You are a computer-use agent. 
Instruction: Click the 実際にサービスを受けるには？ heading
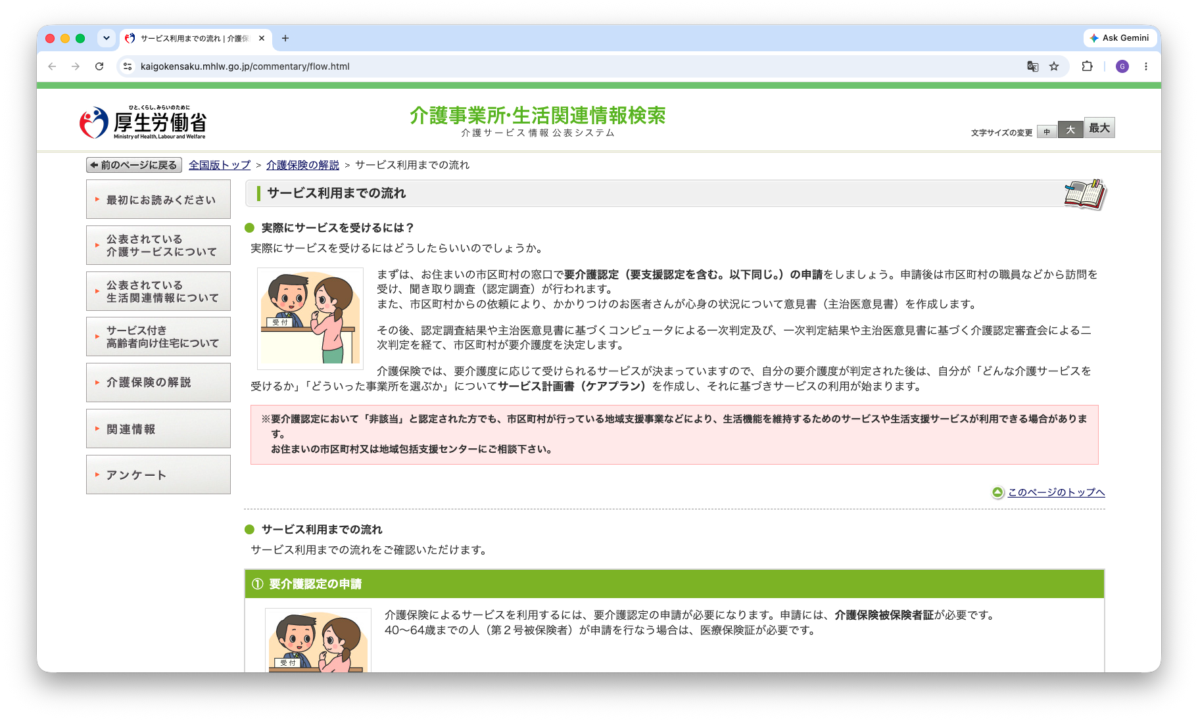click(x=337, y=228)
